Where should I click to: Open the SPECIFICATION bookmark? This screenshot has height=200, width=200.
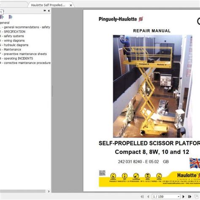coord(14,32)
